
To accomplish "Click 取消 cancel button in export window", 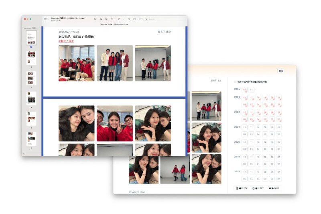I will tap(280, 71).
